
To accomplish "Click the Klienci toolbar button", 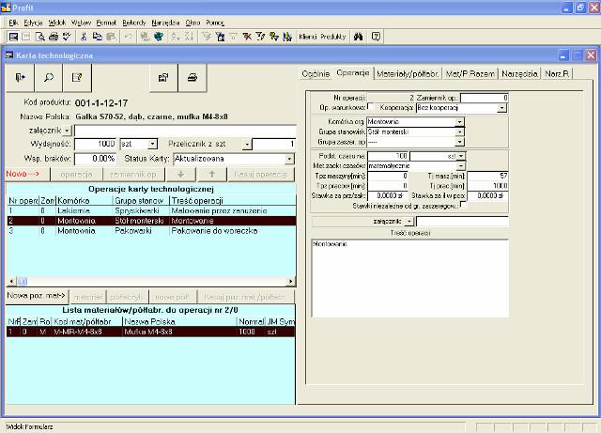I will (x=308, y=37).
